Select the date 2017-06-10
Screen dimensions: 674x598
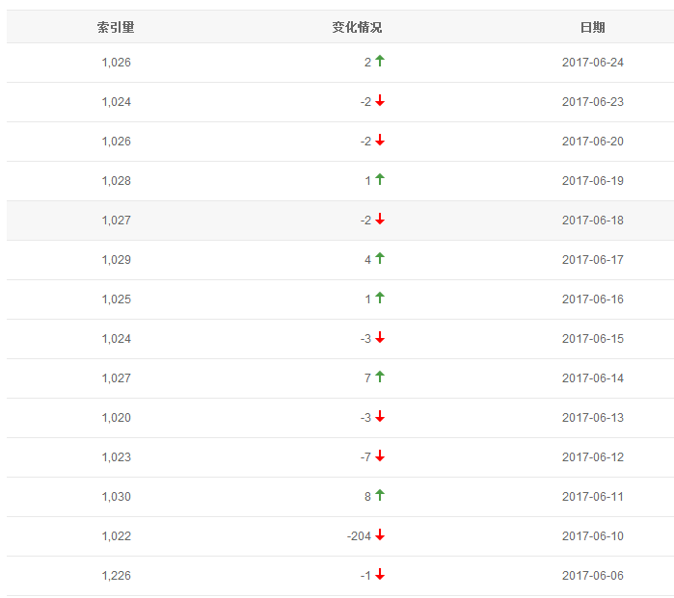(x=593, y=536)
